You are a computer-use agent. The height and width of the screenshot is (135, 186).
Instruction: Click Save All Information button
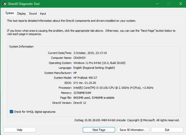133,130
